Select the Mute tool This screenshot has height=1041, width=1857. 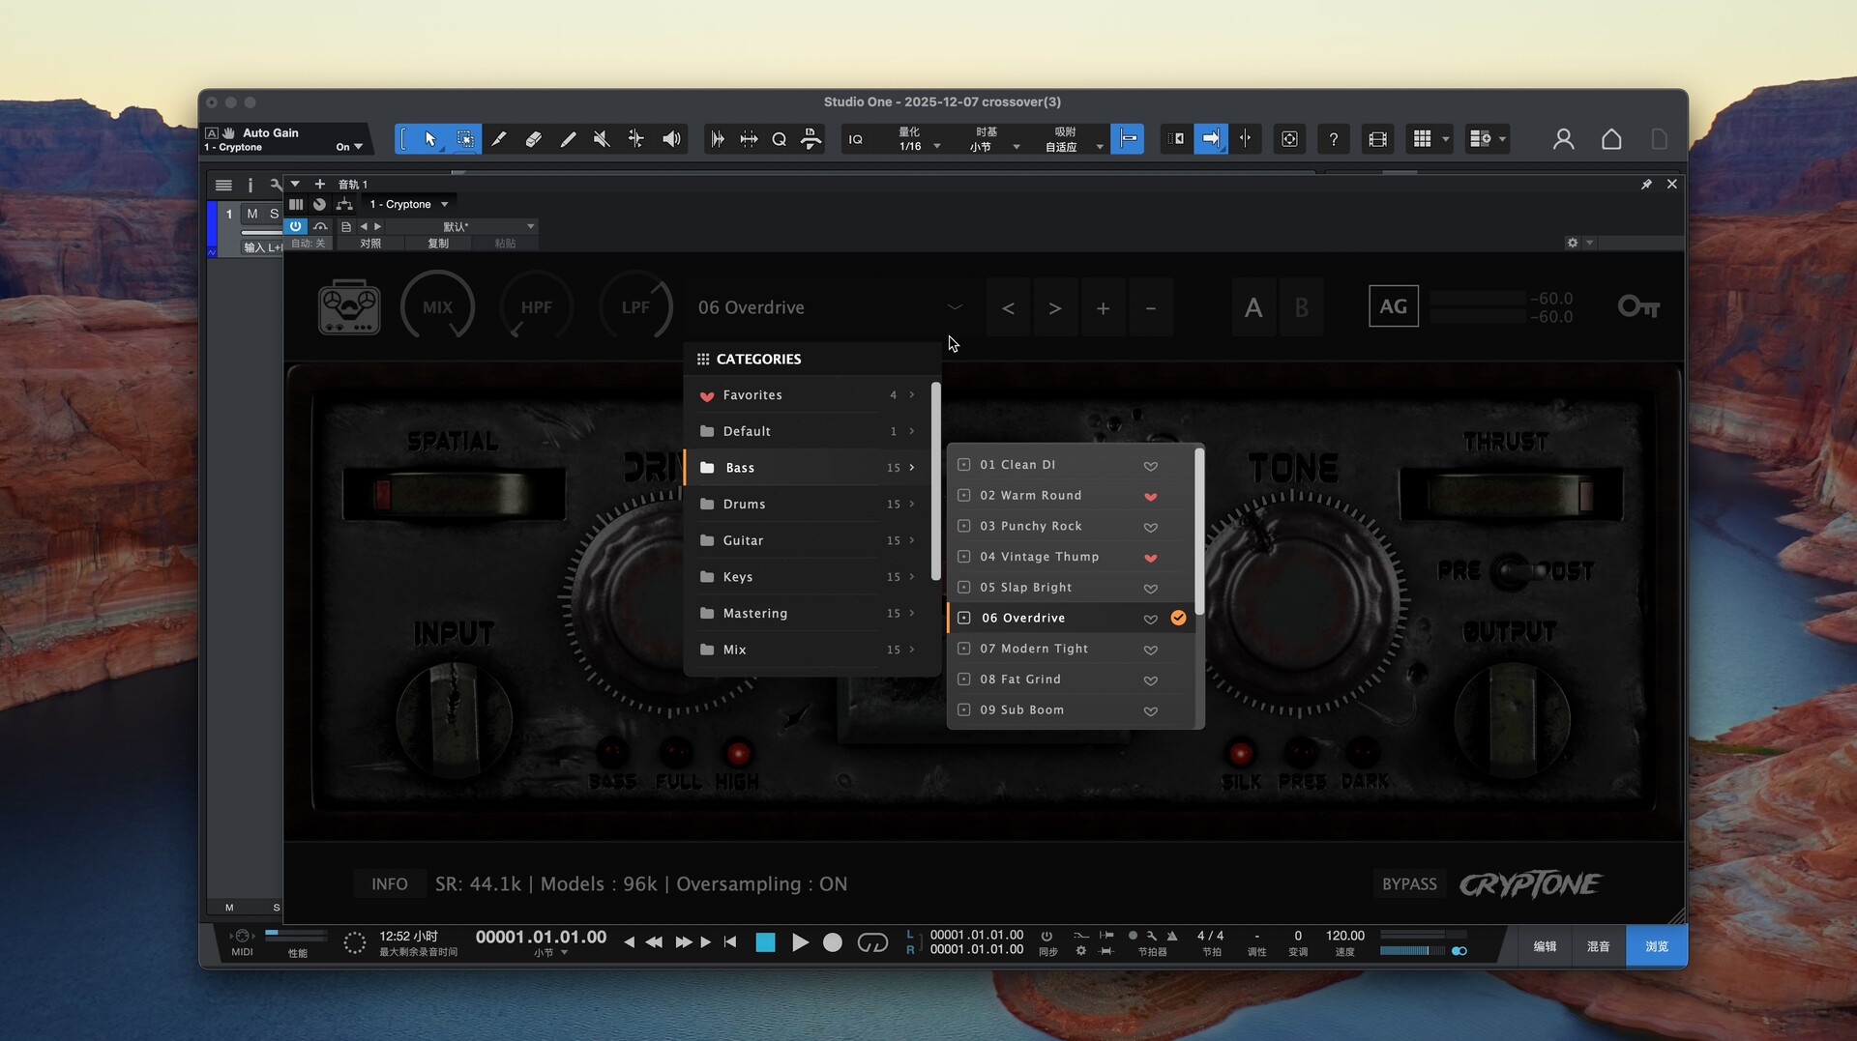[602, 139]
